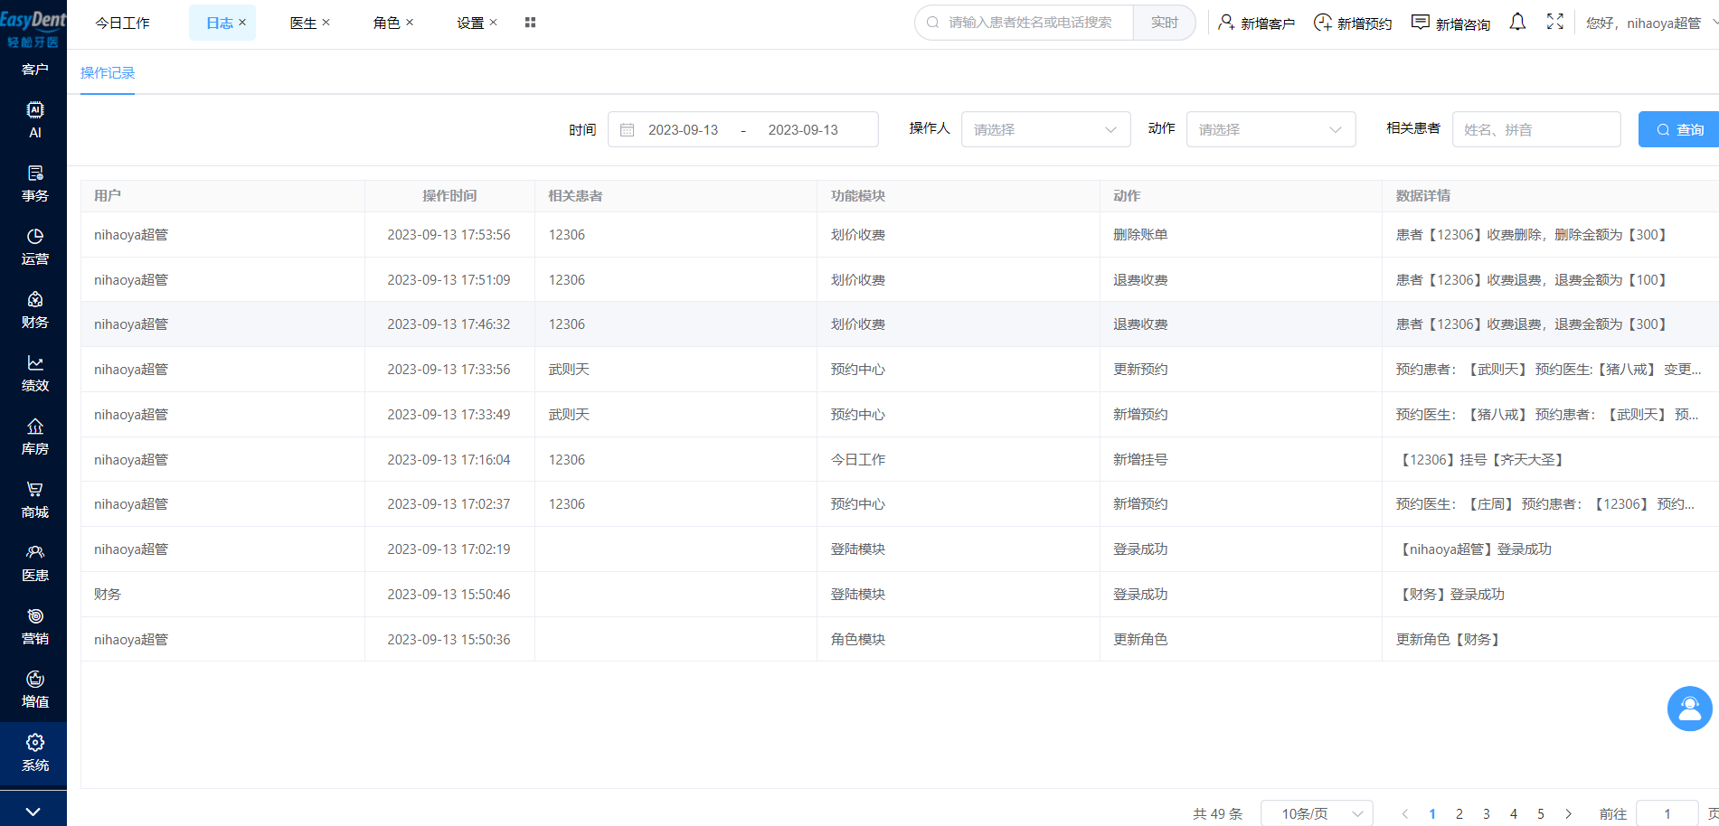Viewport: 1719px width, 826px height.
Task: Go to page 4
Action: [1513, 813]
